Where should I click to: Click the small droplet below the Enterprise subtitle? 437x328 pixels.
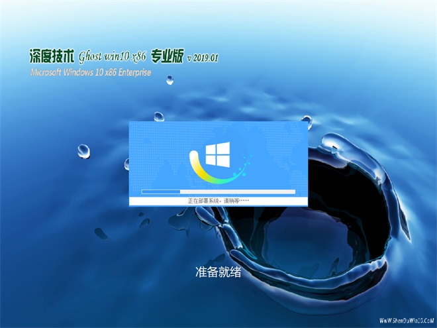tap(170, 80)
